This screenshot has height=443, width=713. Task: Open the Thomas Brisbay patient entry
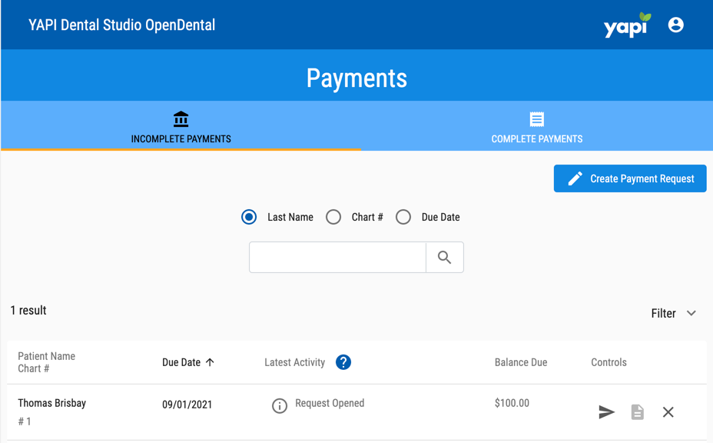(52, 403)
